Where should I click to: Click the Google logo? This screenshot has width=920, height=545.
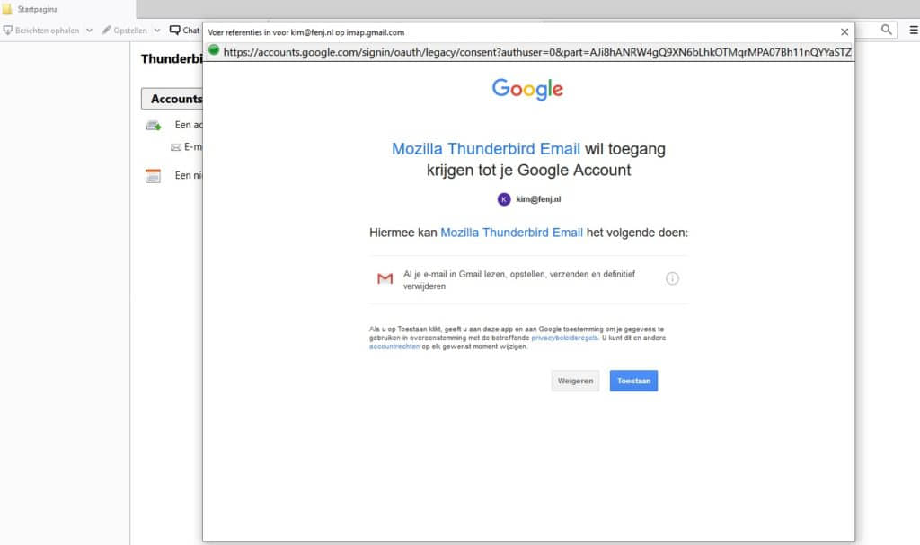coord(527,89)
